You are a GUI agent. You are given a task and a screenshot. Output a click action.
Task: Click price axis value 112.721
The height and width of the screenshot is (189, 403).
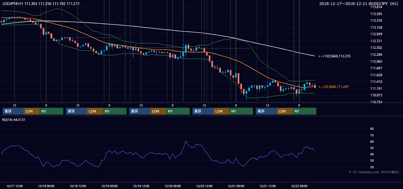point(376,41)
